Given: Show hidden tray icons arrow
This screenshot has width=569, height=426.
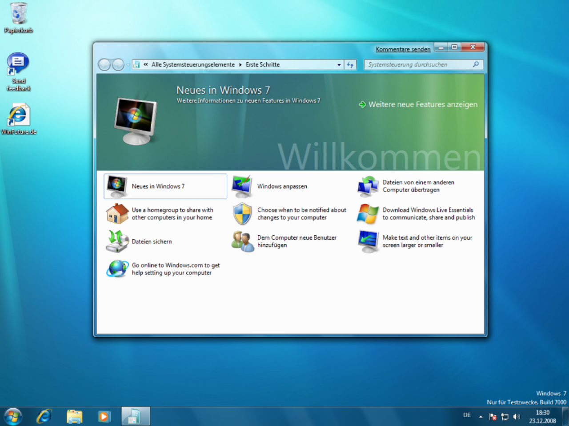Looking at the screenshot, I should [481, 417].
